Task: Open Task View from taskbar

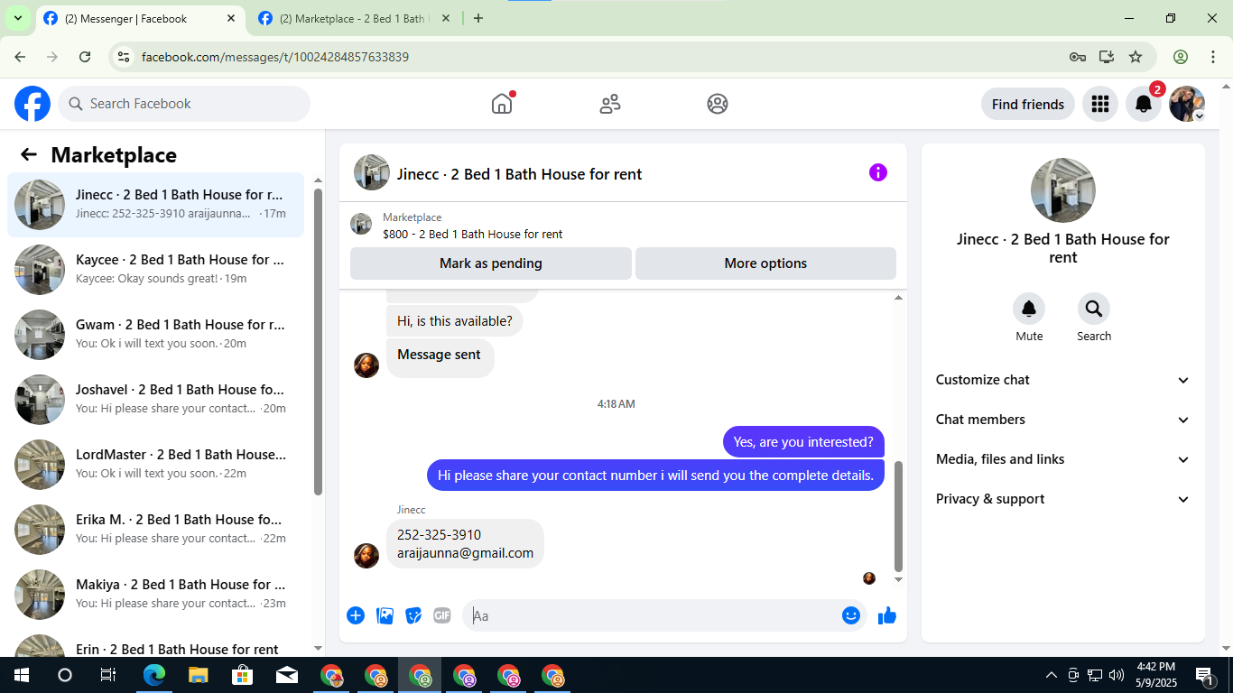Action: coord(108,675)
